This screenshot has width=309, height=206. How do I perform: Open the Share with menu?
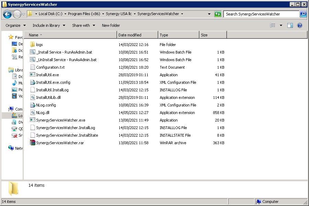tap(83, 25)
